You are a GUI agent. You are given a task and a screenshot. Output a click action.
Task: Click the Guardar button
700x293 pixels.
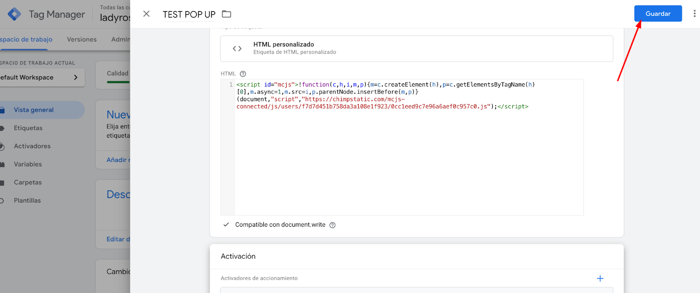(658, 14)
